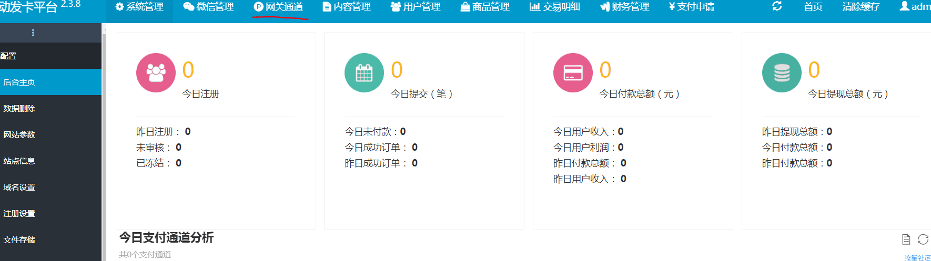Viewport: 931px width, 261px height.
Task: Click the chart refresh icon at right
Action: (x=923, y=239)
